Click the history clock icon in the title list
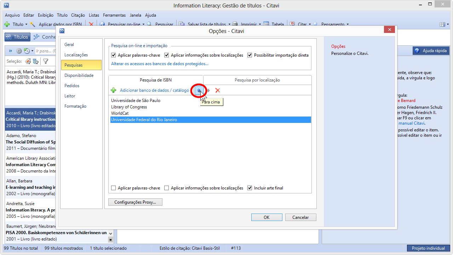The image size is (453, 255). pyautogui.click(x=27, y=51)
